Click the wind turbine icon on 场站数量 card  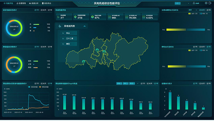click(58, 17)
